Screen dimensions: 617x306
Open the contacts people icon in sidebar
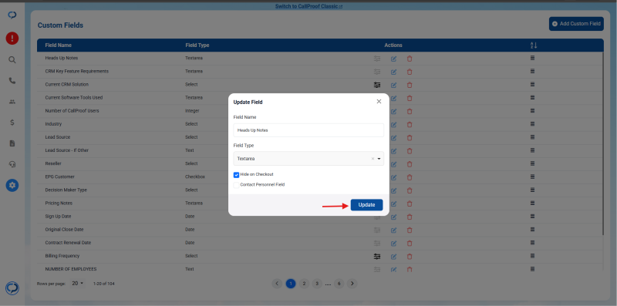coord(12,102)
